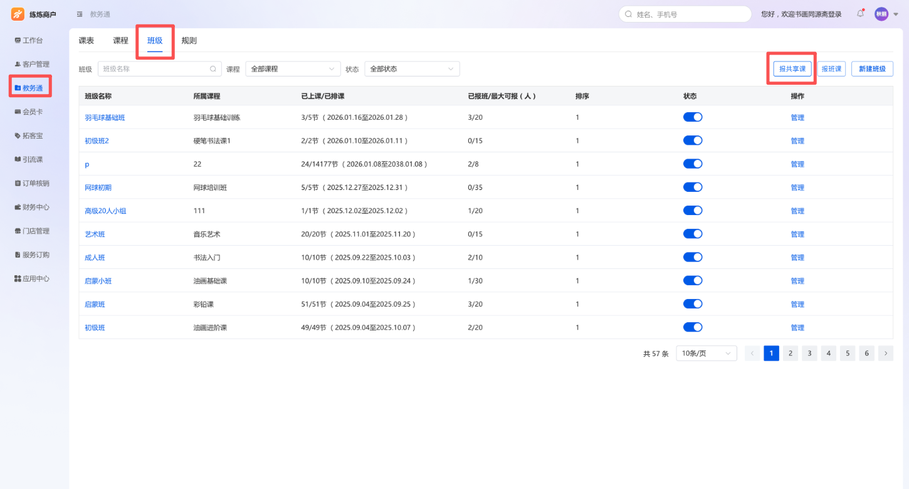Viewport: 909px width, 489px height.
Task: Open 应用中心 in the sidebar
Action: [32, 278]
